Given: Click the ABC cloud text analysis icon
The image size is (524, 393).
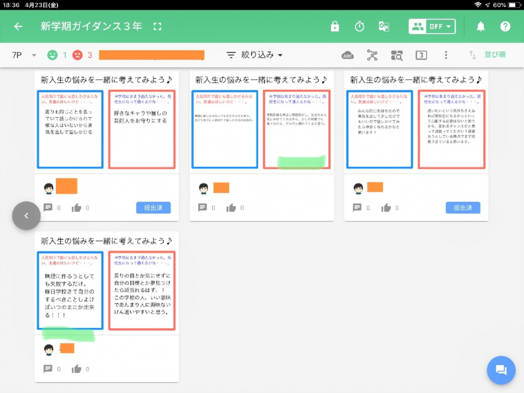Looking at the screenshot, I should tap(348, 55).
